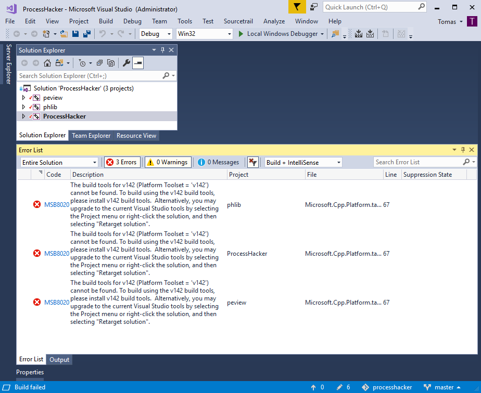This screenshot has height=393, width=481.
Task: Toggle the 3 Errors filter
Action: click(122, 162)
